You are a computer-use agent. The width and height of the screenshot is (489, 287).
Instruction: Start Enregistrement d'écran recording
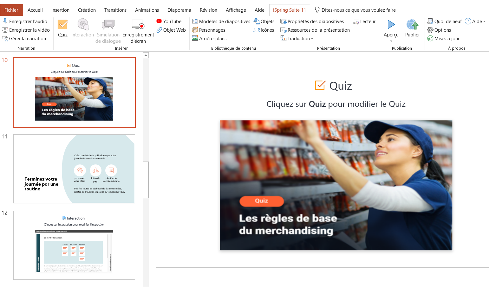[138, 31]
